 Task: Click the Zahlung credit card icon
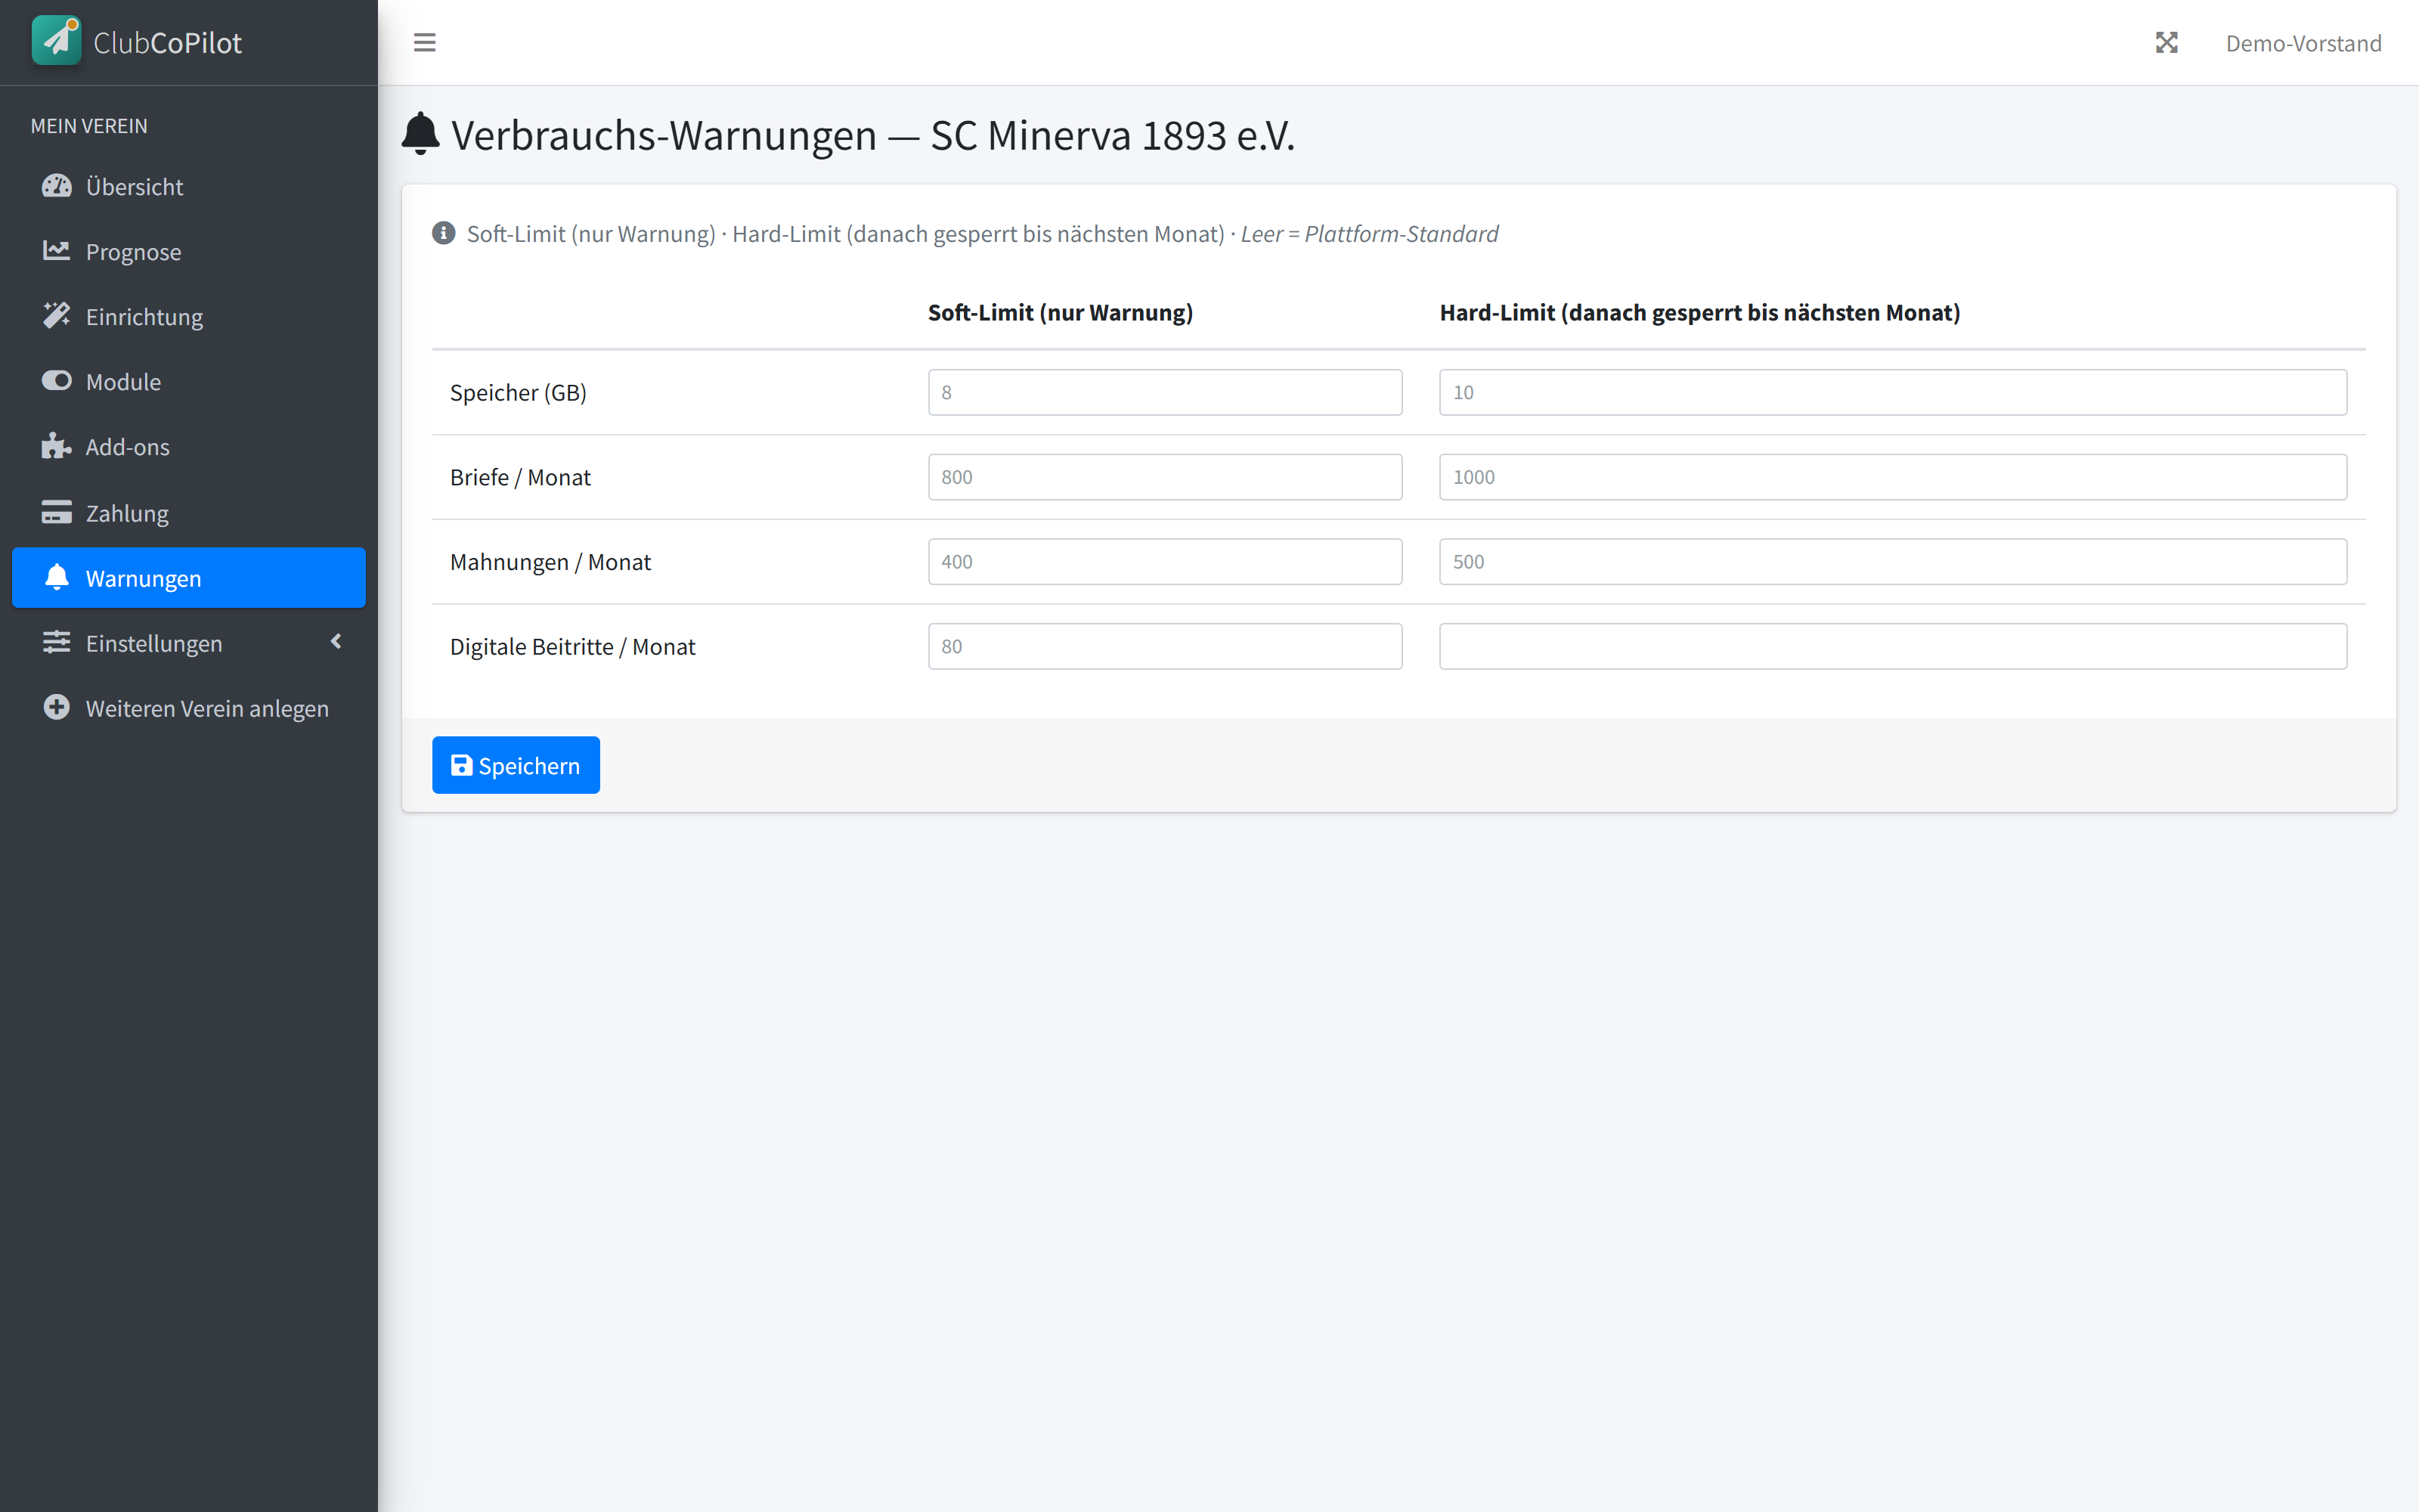(x=57, y=512)
